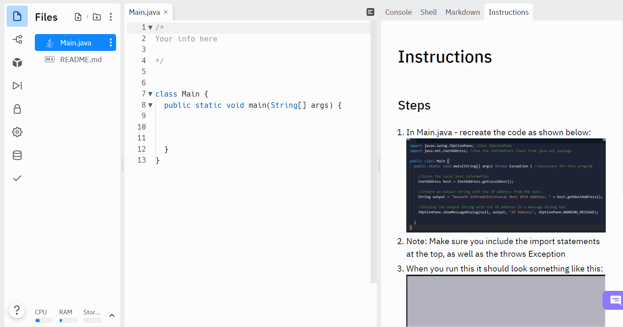The width and height of the screenshot is (623, 327).
Task: Open the Storage usage link
Action: click(91, 312)
